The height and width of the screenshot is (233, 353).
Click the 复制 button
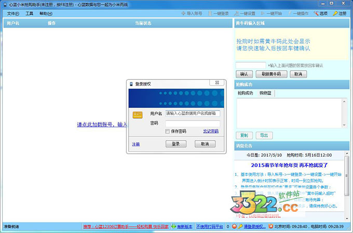click(245, 135)
